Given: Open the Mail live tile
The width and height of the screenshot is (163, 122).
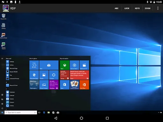Looking at the screenshot, I should (49, 65).
